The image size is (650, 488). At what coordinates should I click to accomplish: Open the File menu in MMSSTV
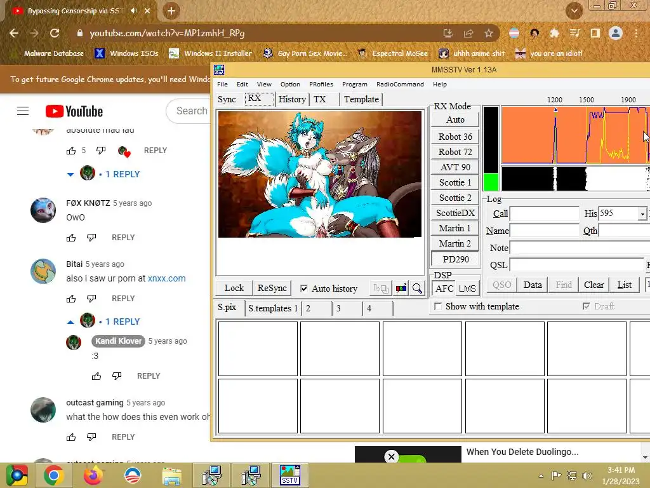(x=222, y=85)
